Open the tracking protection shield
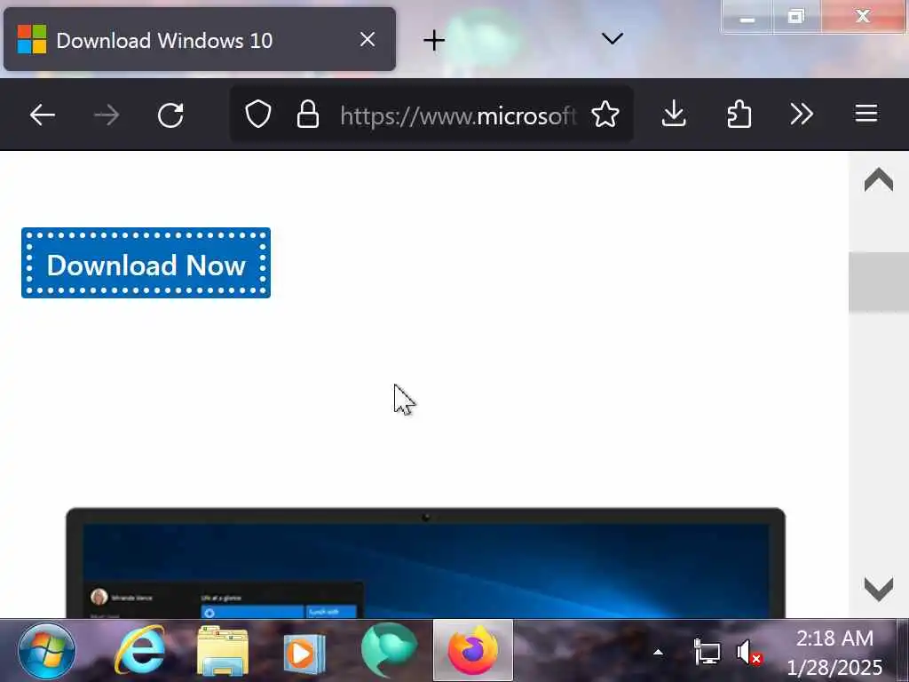The height and width of the screenshot is (682, 909). point(258,114)
